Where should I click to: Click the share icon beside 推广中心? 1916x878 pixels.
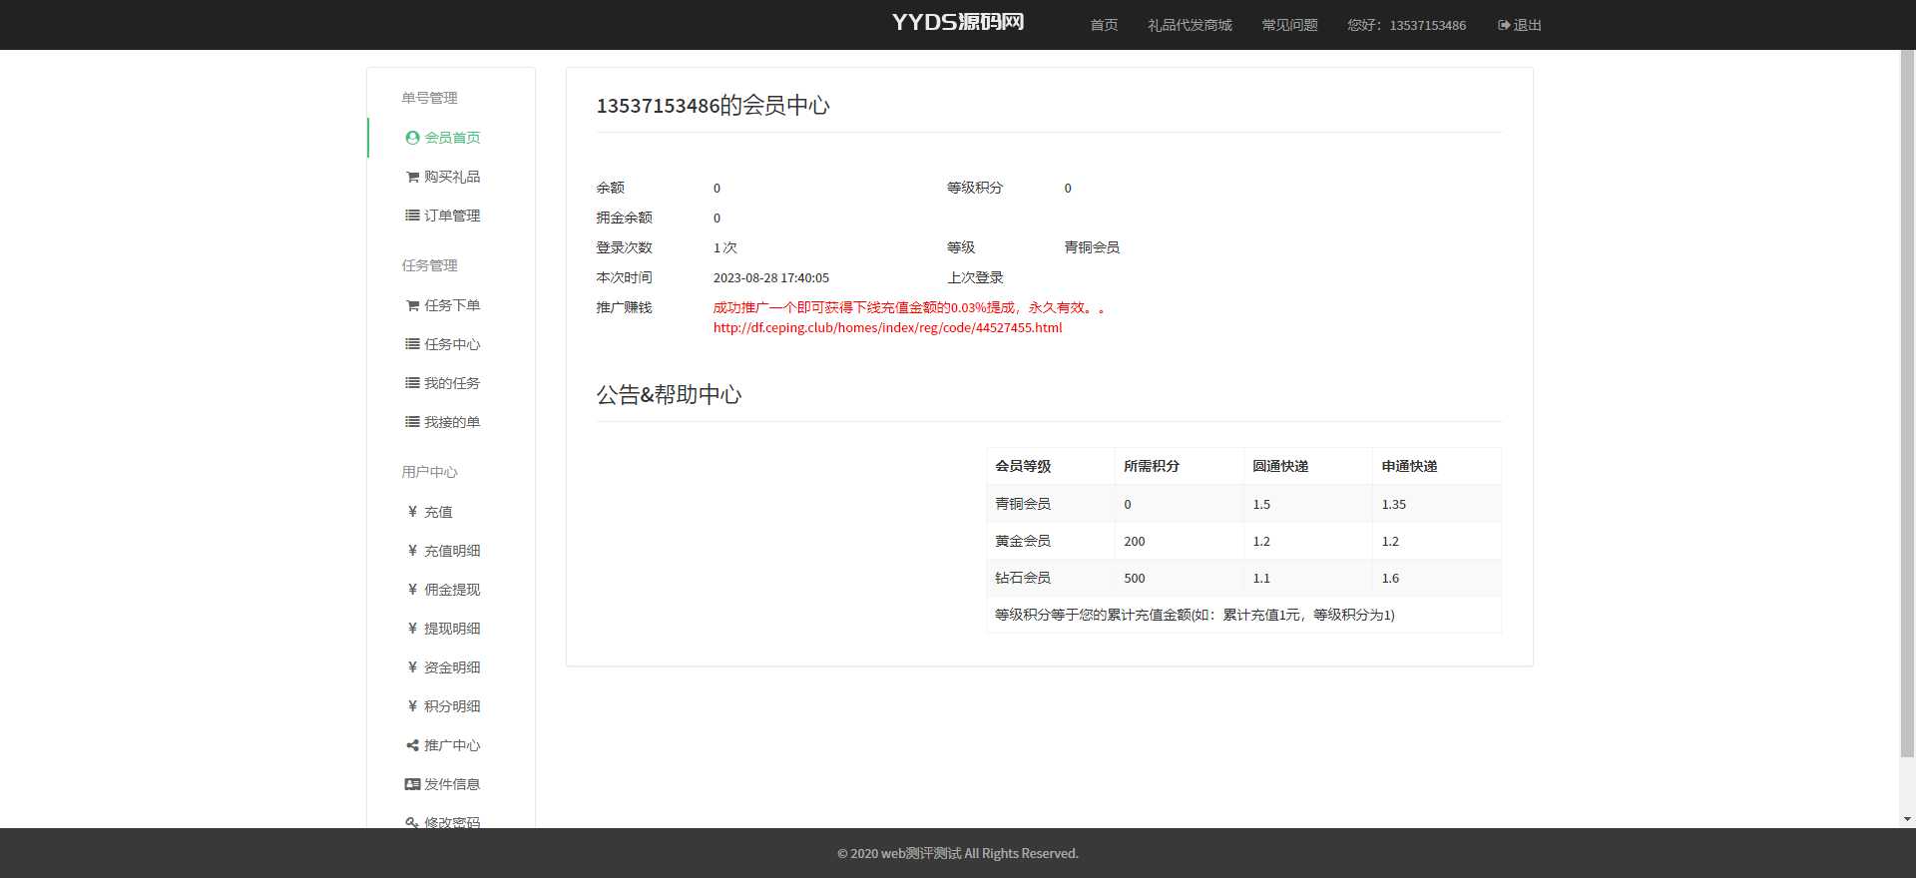pos(412,745)
